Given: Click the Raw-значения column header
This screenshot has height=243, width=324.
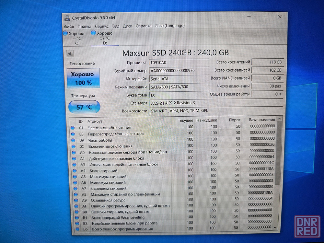Looking at the screenshot, I should (x=262, y=120).
